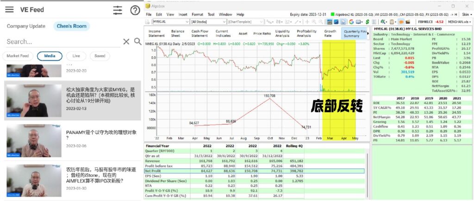
Task: Open the VE Feed filter settings icon
Action: tap(118, 10)
